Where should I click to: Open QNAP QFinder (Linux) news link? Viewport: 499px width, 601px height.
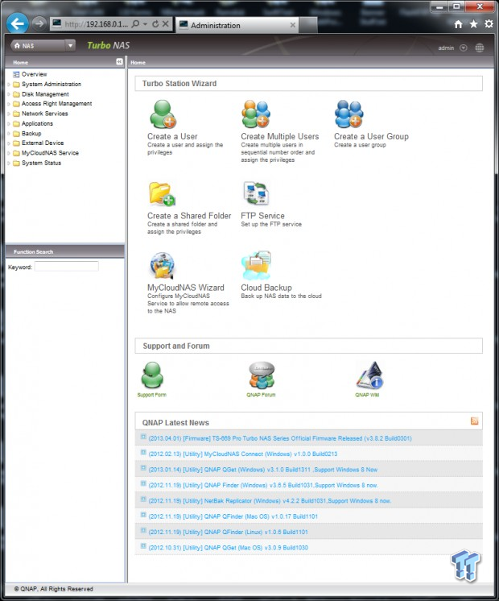click(228, 533)
